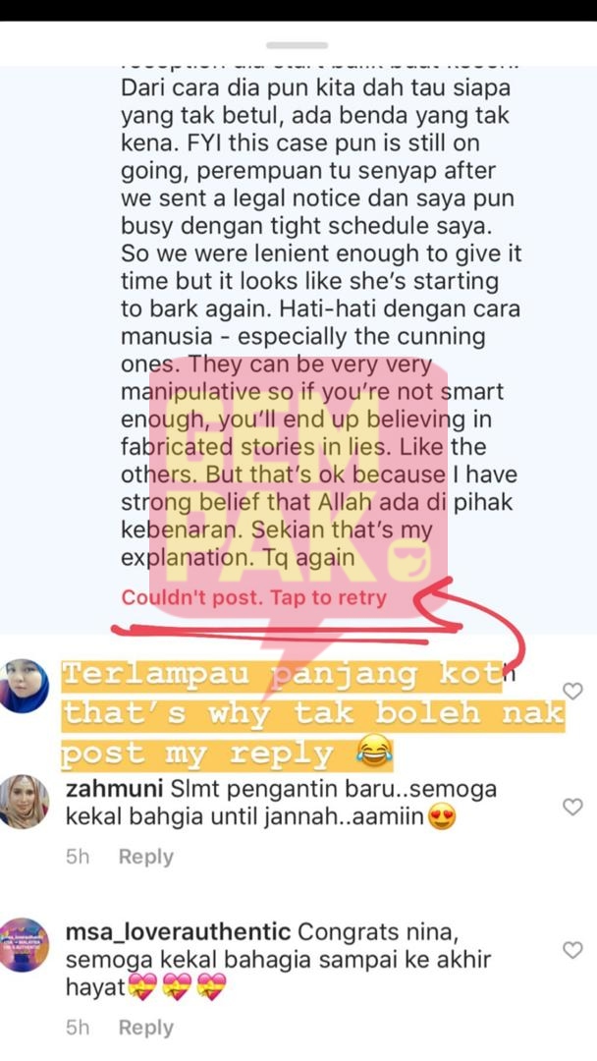597x1061 pixels.
Task: Like zahmuni's comment with heart icon
Action: [572, 807]
